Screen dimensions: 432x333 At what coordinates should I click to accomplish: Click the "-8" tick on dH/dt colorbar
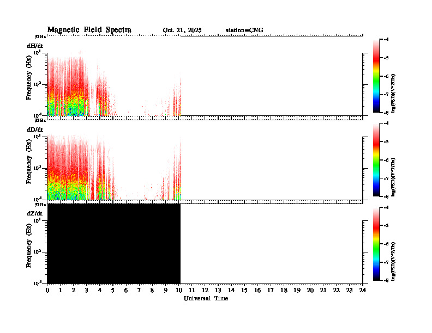386,113
